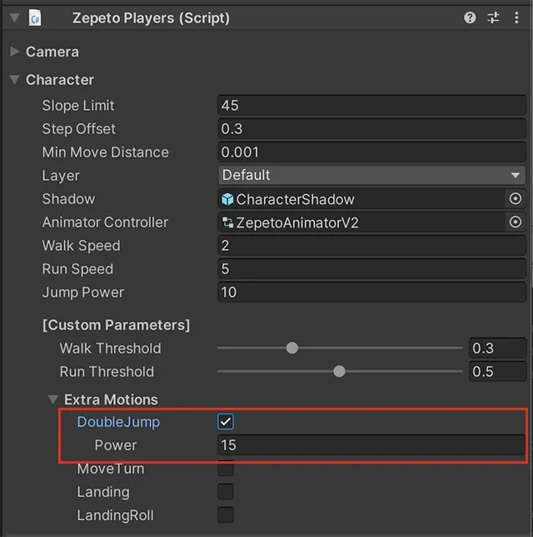This screenshot has height=537, width=533.
Task: Click the Run Threshold label
Action: 107,372
